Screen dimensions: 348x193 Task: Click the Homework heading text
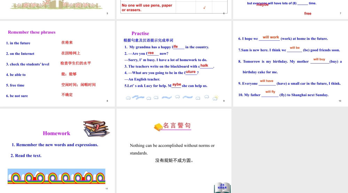click(56, 133)
